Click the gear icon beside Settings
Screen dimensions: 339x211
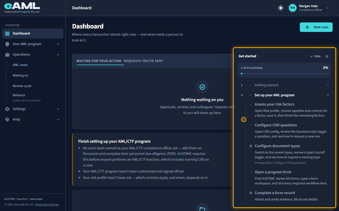(7, 109)
